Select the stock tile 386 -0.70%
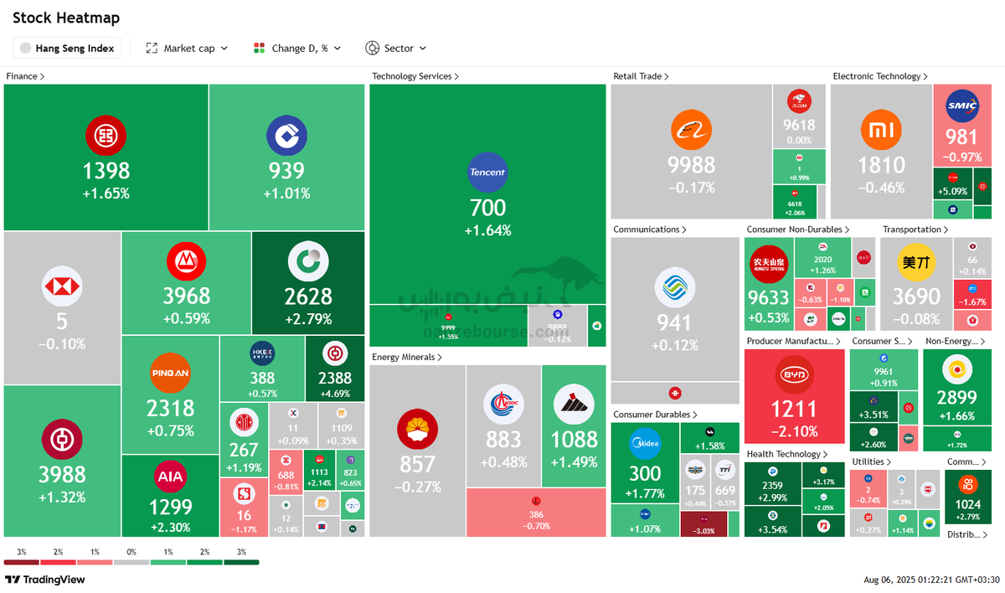Screen dimensions: 1005x593 point(536,513)
